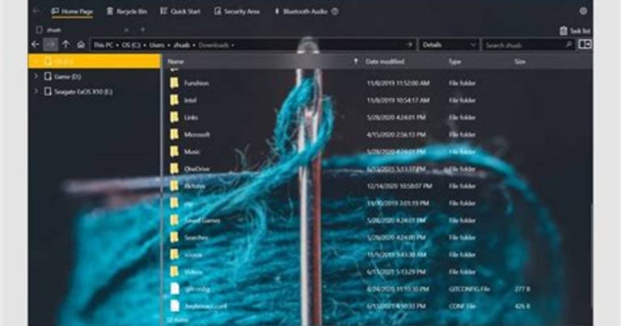
Task: Sort by the Name column header
Action: (x=176, y=61)
